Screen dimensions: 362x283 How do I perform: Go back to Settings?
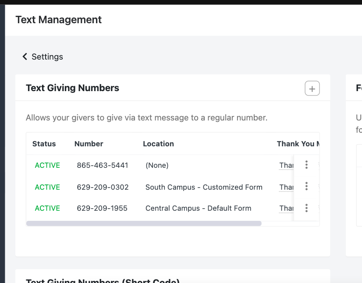[43, 57]
